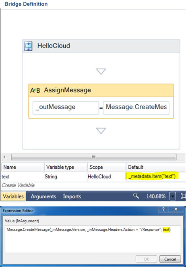The width and height of the screenshot is (186, 267).
Task: Click the Cancel button
Action: (x=170, y=259)
